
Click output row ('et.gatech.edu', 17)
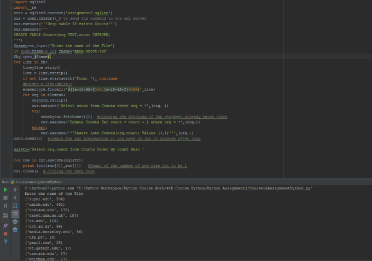click(48, 248)
